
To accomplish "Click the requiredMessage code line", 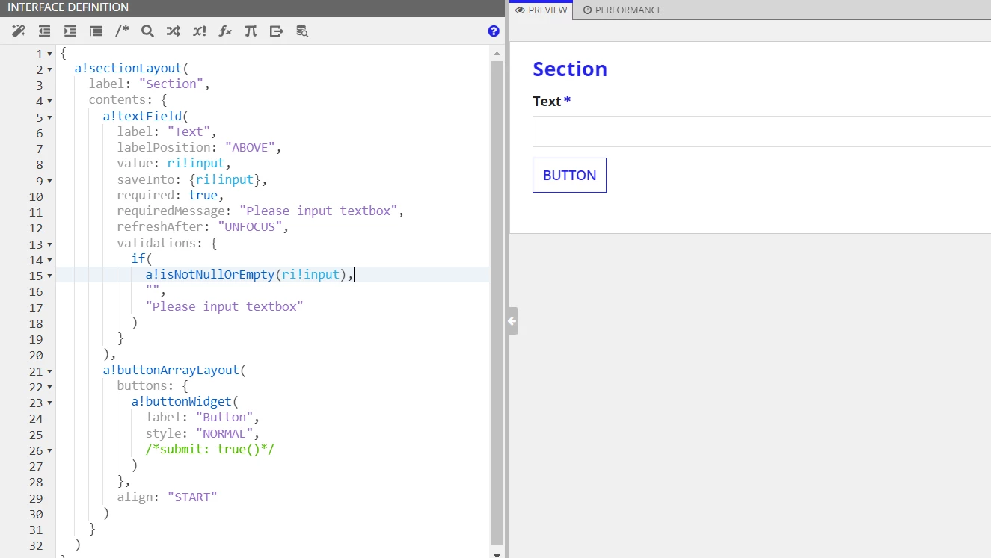I will point(260,211).
